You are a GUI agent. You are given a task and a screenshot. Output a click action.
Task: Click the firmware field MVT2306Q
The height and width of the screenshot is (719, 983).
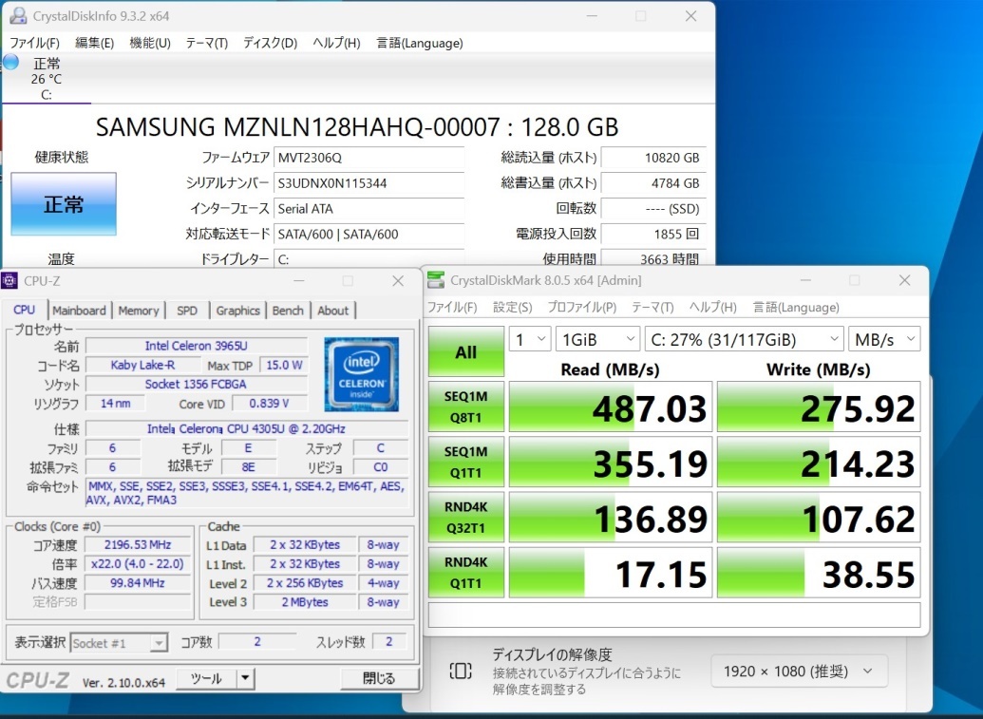pos(369,158)
